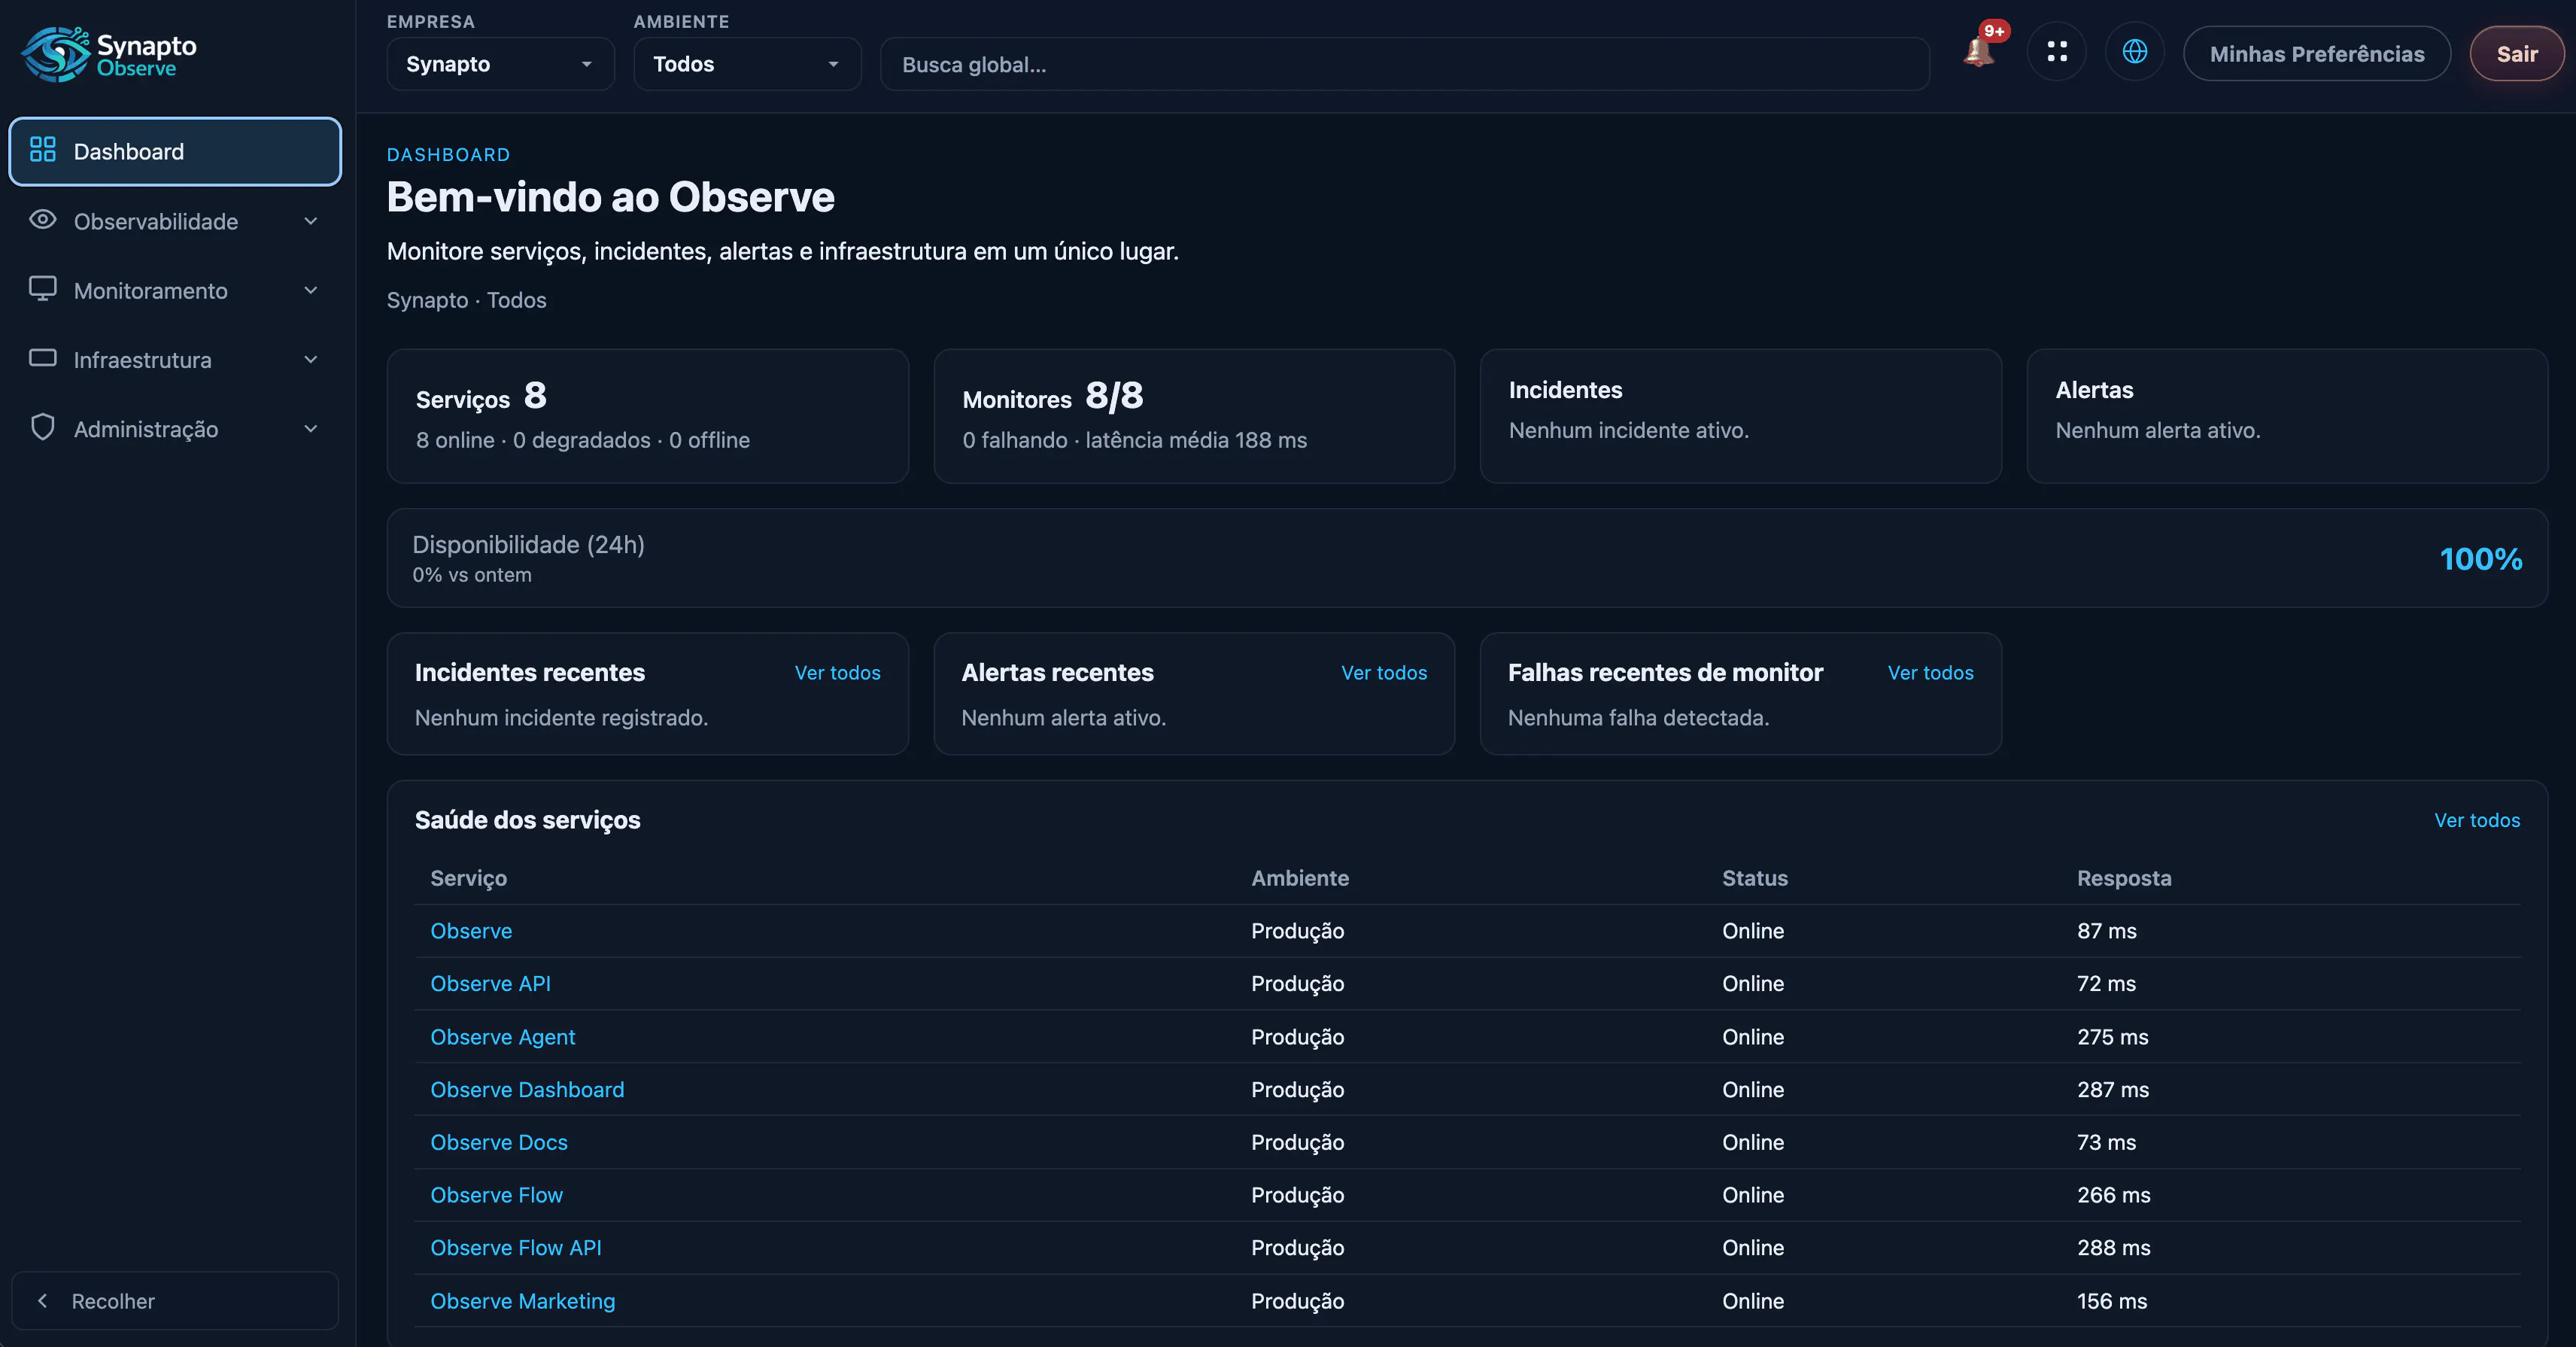This screenshot has width=2576, height=1347.
Task: Select Dashboard in the sidebar
Action: 175,151
